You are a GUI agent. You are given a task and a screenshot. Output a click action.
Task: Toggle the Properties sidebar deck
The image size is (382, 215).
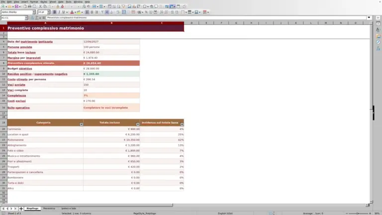click(x=378, y=23)
